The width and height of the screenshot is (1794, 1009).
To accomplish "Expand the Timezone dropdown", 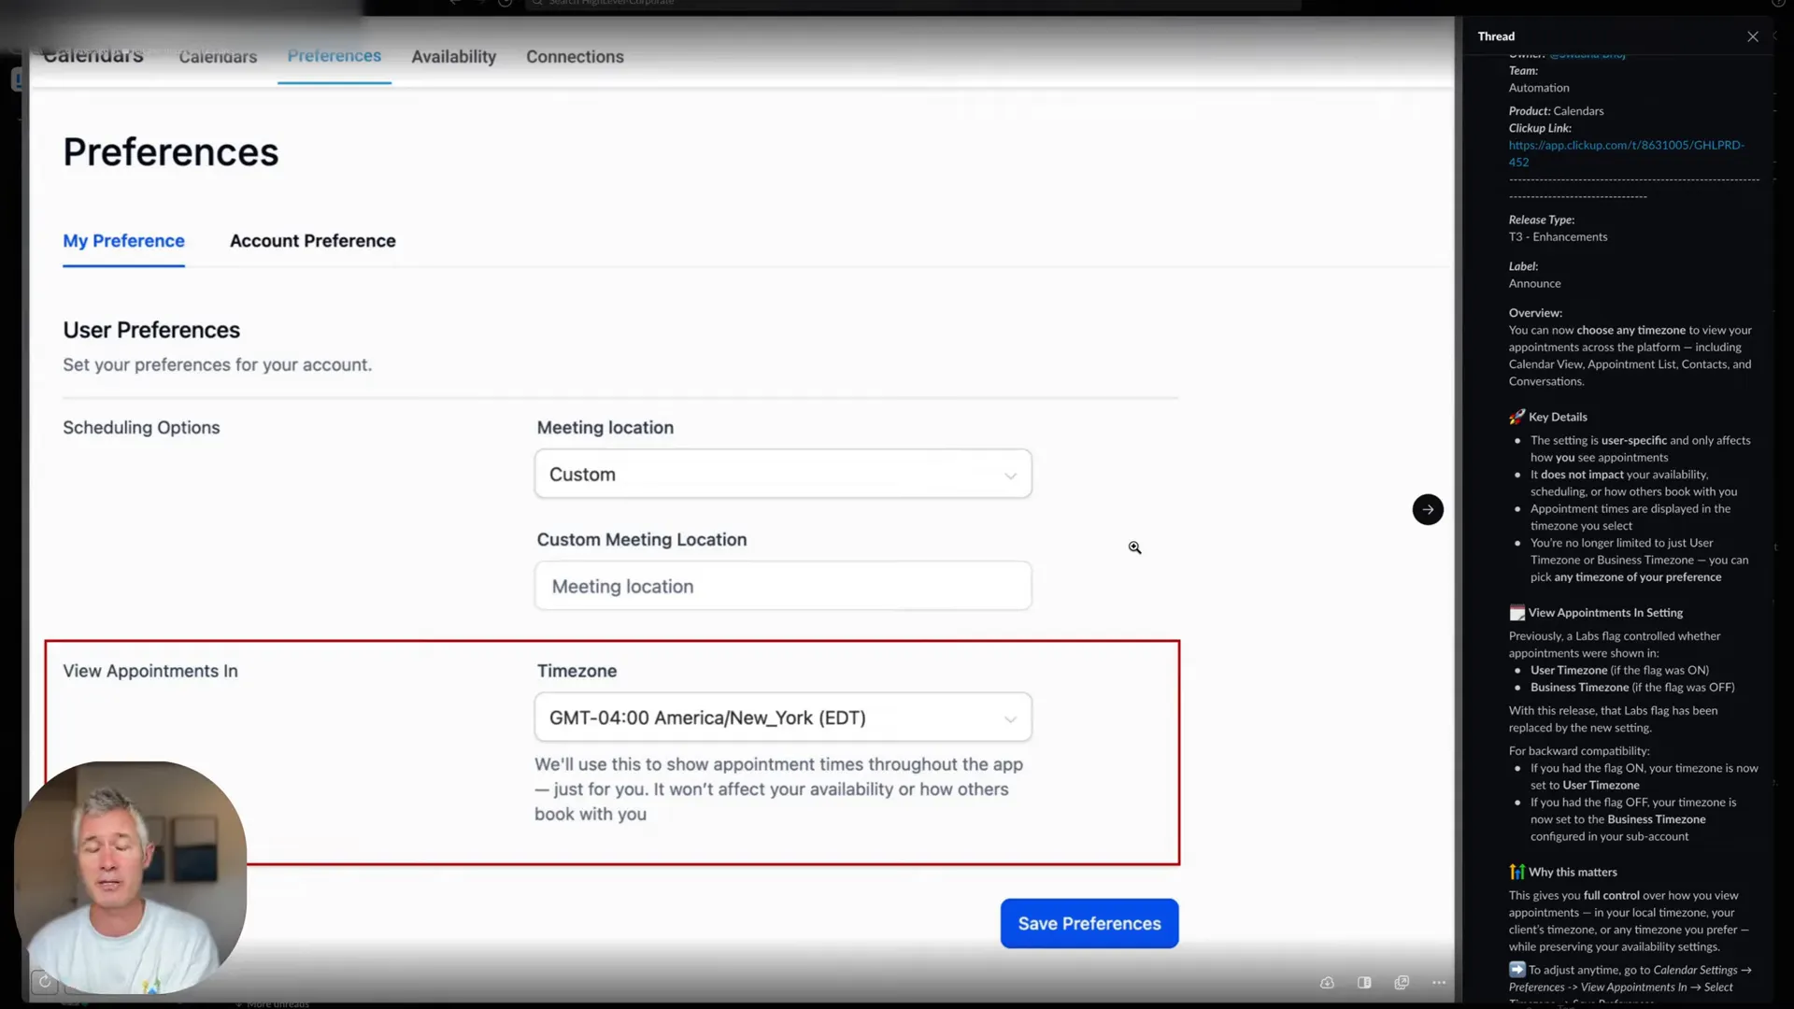I will (783, 718).
